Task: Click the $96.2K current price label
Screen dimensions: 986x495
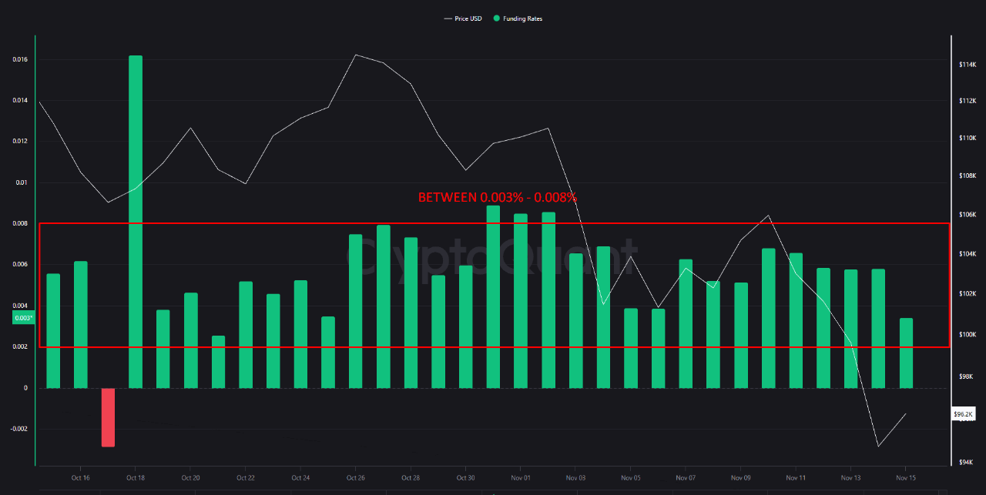Action: 961,414
